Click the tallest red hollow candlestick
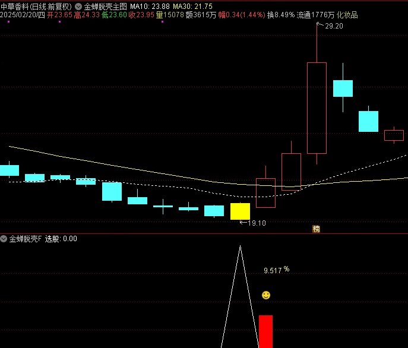The image size is (408, 348). coord(317,107)
